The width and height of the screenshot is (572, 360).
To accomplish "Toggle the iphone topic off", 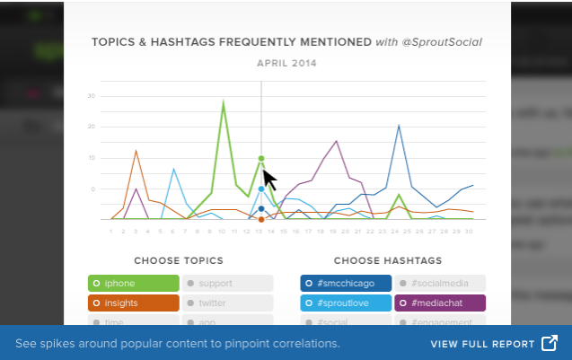I will [133, 284].
